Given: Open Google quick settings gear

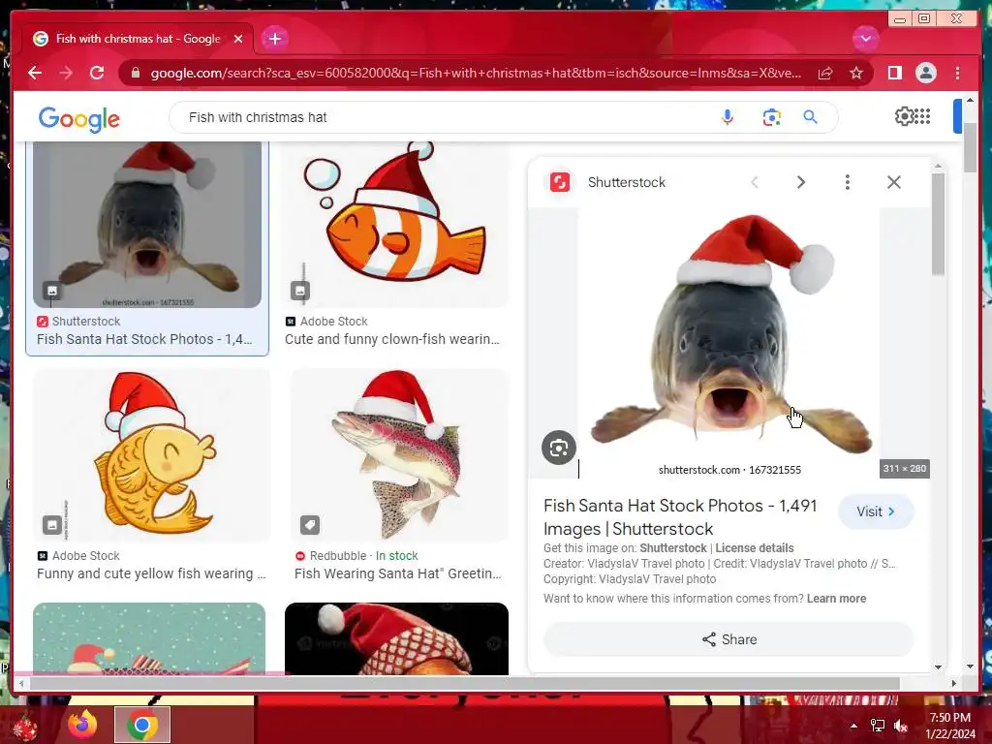Looking at the screenshot, I should pos(904,116).
